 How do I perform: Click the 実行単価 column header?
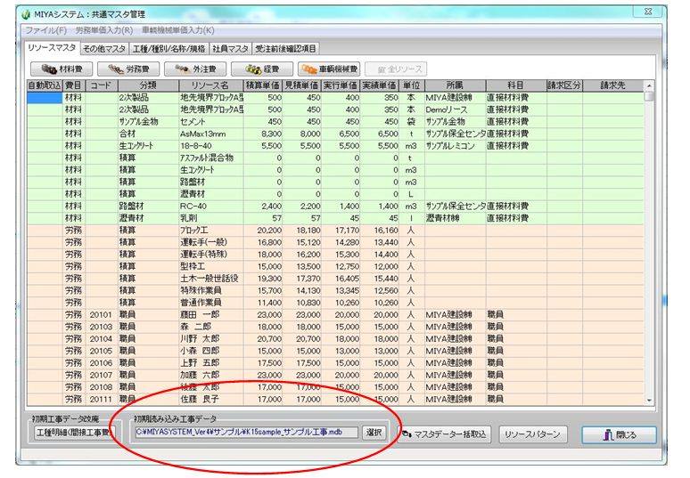[341, 85]
